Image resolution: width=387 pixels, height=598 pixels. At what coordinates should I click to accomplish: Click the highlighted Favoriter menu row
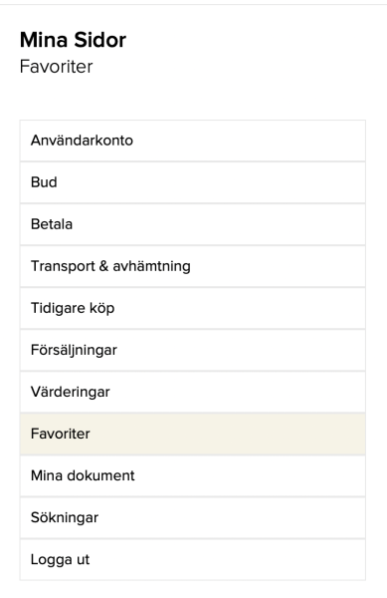[193, 434]
